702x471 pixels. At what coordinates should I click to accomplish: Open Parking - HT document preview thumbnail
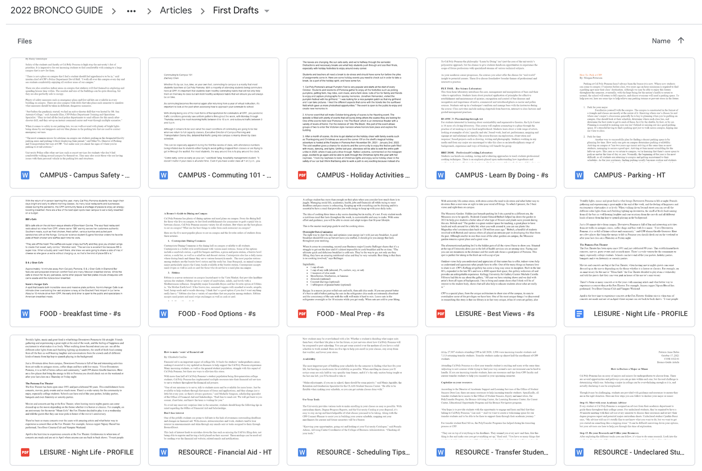point(630,110)
